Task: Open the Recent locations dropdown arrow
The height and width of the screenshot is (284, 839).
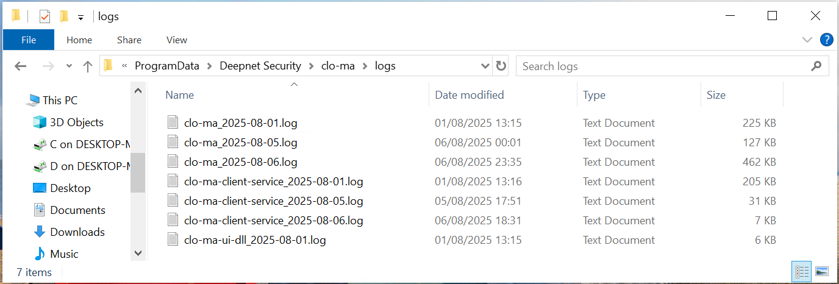Action: point(69,66)
